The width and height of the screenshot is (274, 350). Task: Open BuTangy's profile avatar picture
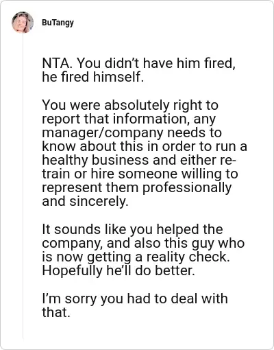pos(23,23)
